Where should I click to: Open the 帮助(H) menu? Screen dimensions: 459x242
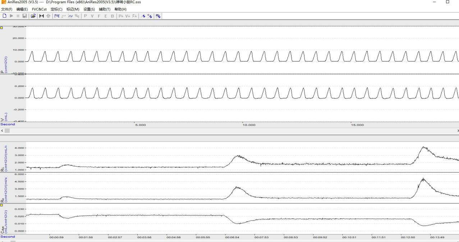120,9
